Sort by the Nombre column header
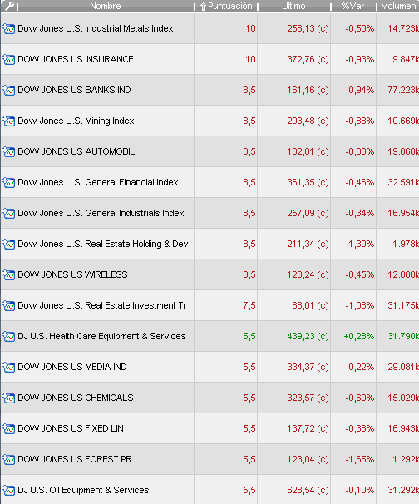Viewport: 419px width, 504px height. coord(106,6)
